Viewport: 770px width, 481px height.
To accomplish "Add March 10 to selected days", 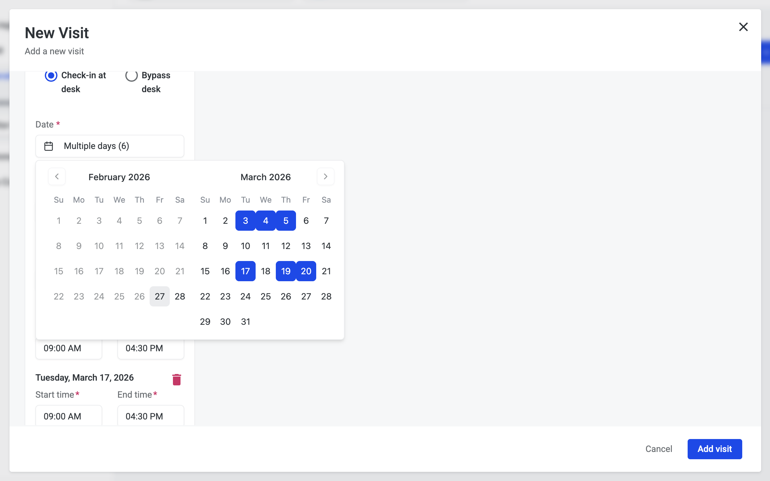I will coord(245,246).
